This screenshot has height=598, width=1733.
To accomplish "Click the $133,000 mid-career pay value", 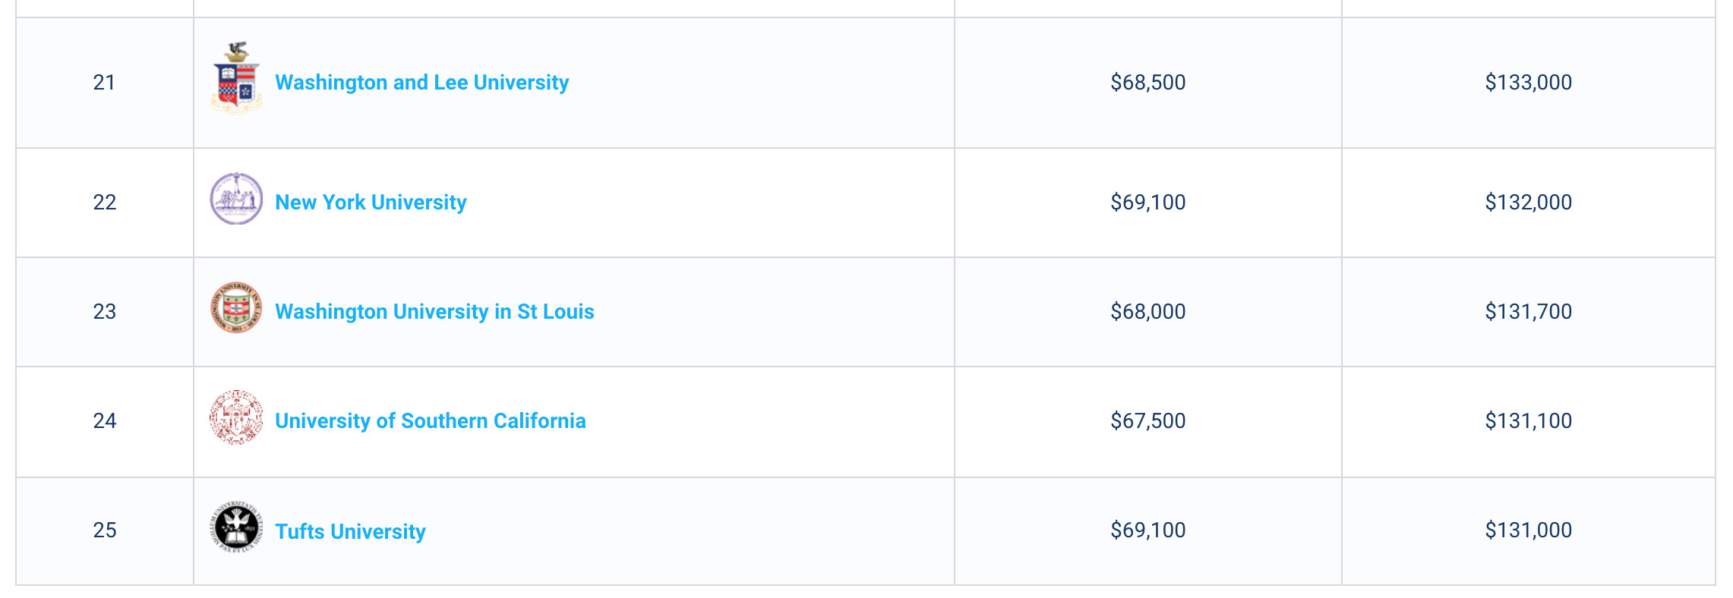I will 1528,82.
